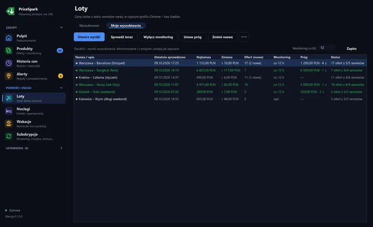Expand the USTAWIENIA section chevron
This screenshot has width=373, height=227.
62,148
